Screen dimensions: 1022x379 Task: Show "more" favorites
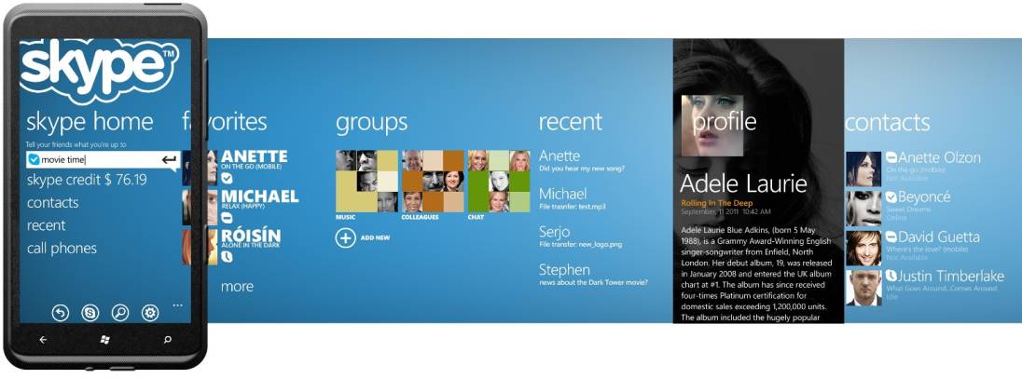click(x=237, y=287)
